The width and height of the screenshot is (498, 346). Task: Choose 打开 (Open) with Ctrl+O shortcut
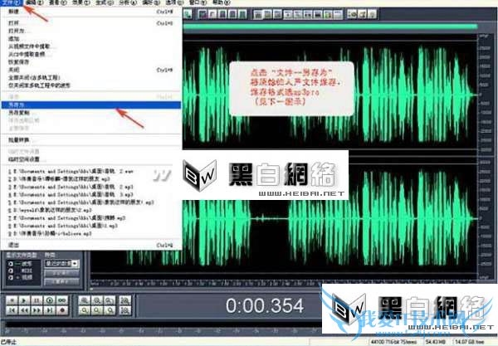coord(91,23)
